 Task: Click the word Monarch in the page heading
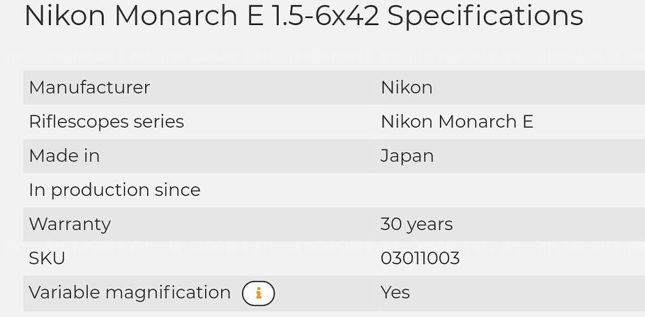point(176,15)
